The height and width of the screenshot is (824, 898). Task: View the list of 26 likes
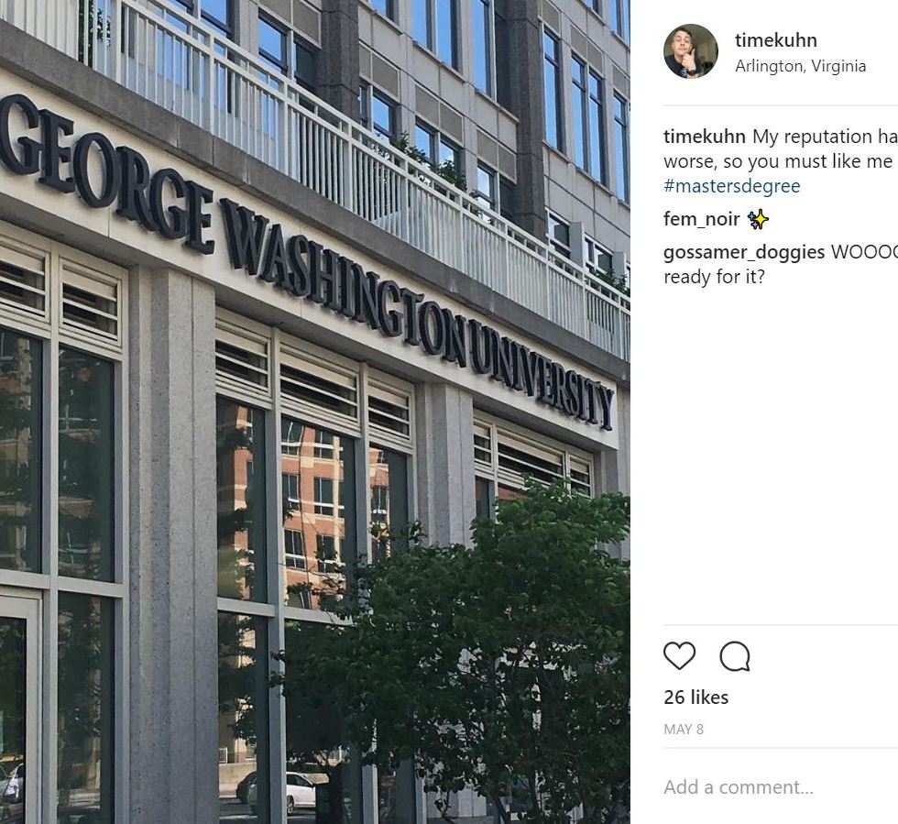click(695, 698)
